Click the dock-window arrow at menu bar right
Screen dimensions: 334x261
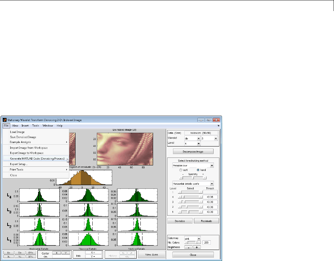[x=218, y=126]
